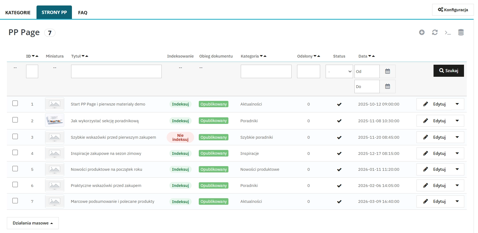Sort Data column ascending
Viewport: 478px width, 233px height.
tap(373, 56)
